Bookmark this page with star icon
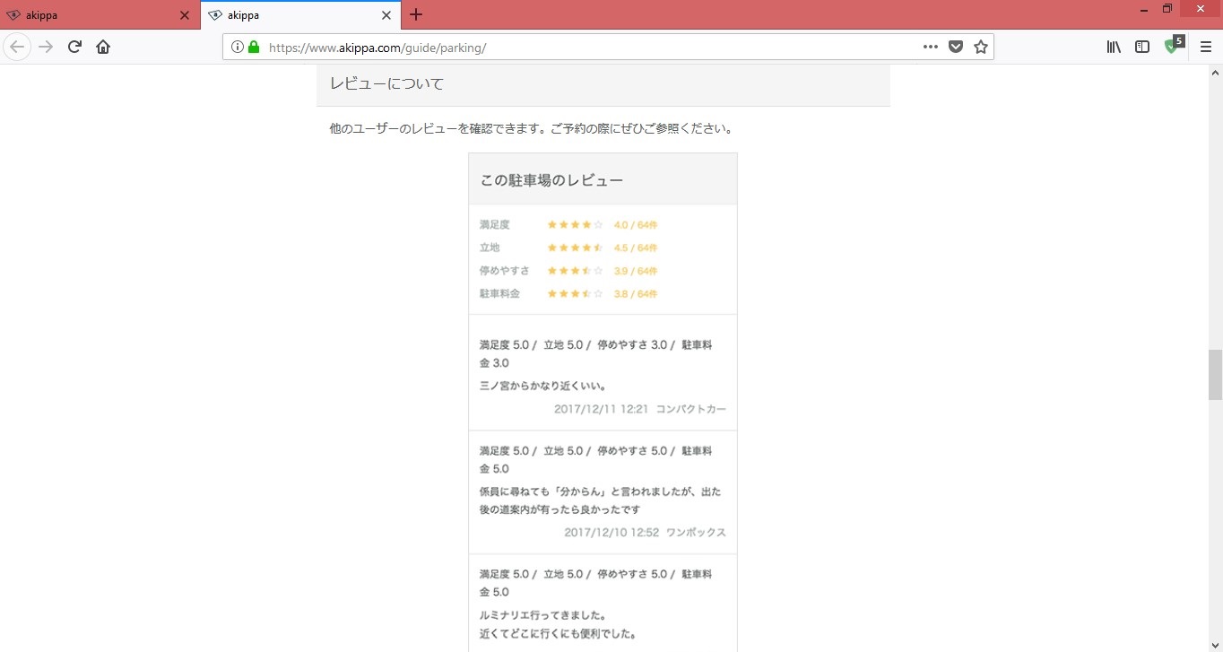 coord(981,47)
